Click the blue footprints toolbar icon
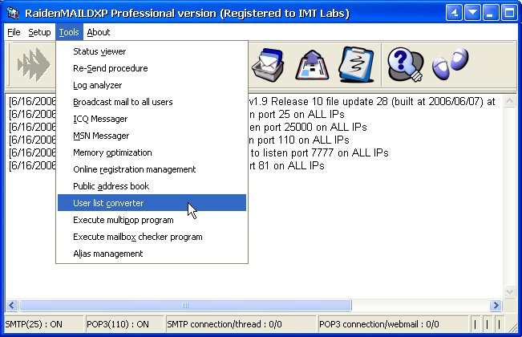The width and height of the screenshot is (522, 337). [x=449, y=65]
